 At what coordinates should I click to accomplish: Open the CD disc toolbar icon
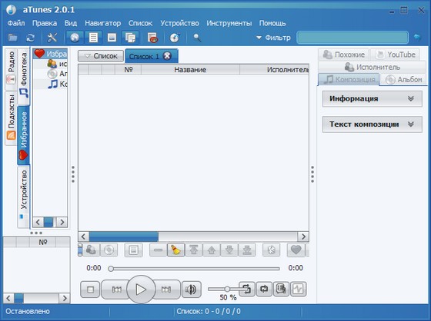(x=175, y=38)
